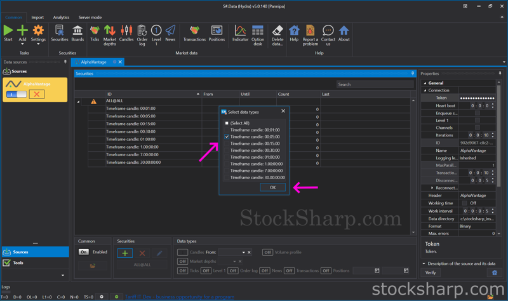Click the Delete data eraser icon
Image resolution: width=508 pixels, height=301 pixels.
[x=277, y=31]
